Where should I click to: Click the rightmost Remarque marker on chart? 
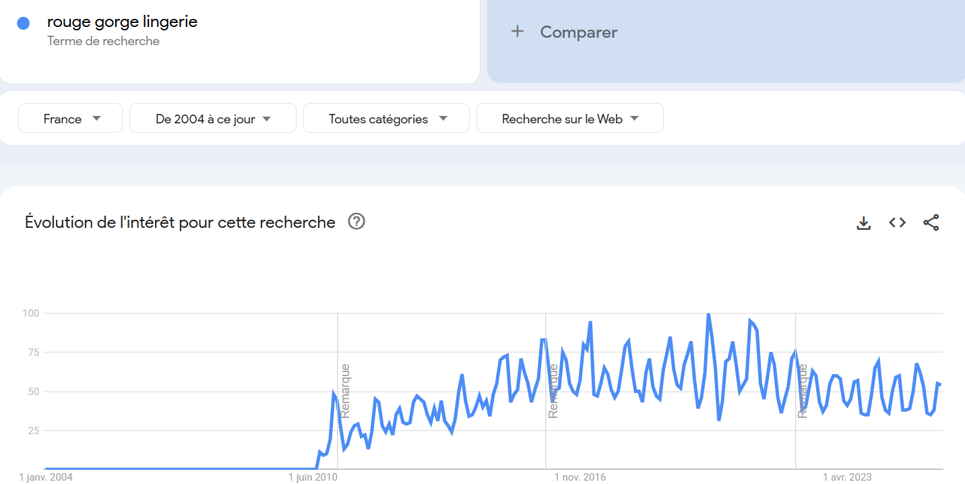tap(803, 391)
